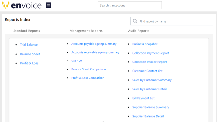
Task: Open the Trial Balance report
Action: tap(29, 45)
